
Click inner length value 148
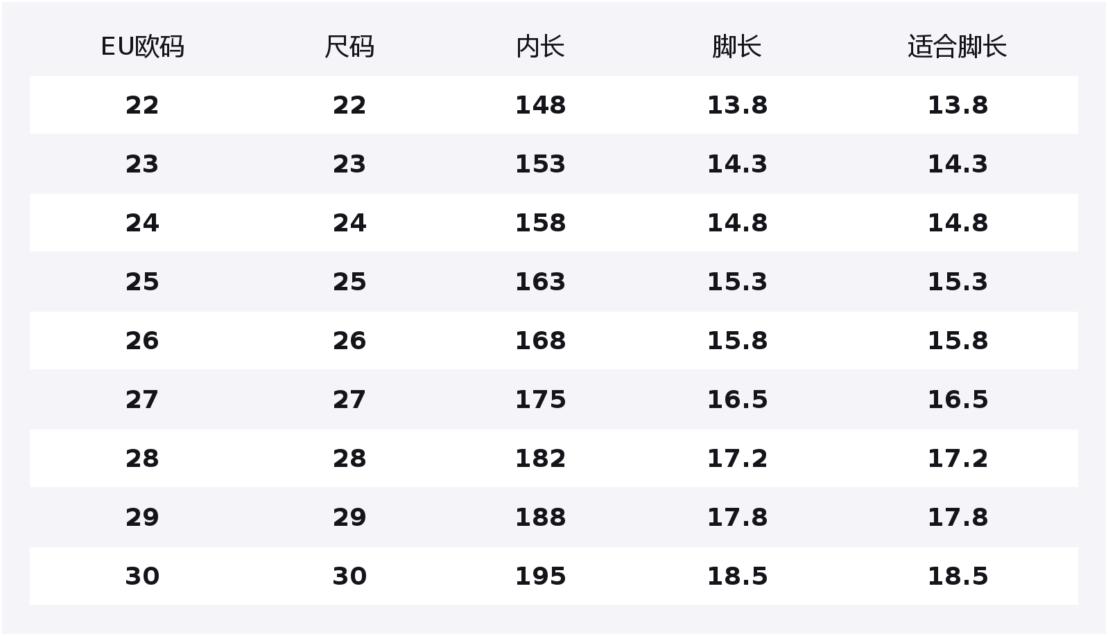540,105
